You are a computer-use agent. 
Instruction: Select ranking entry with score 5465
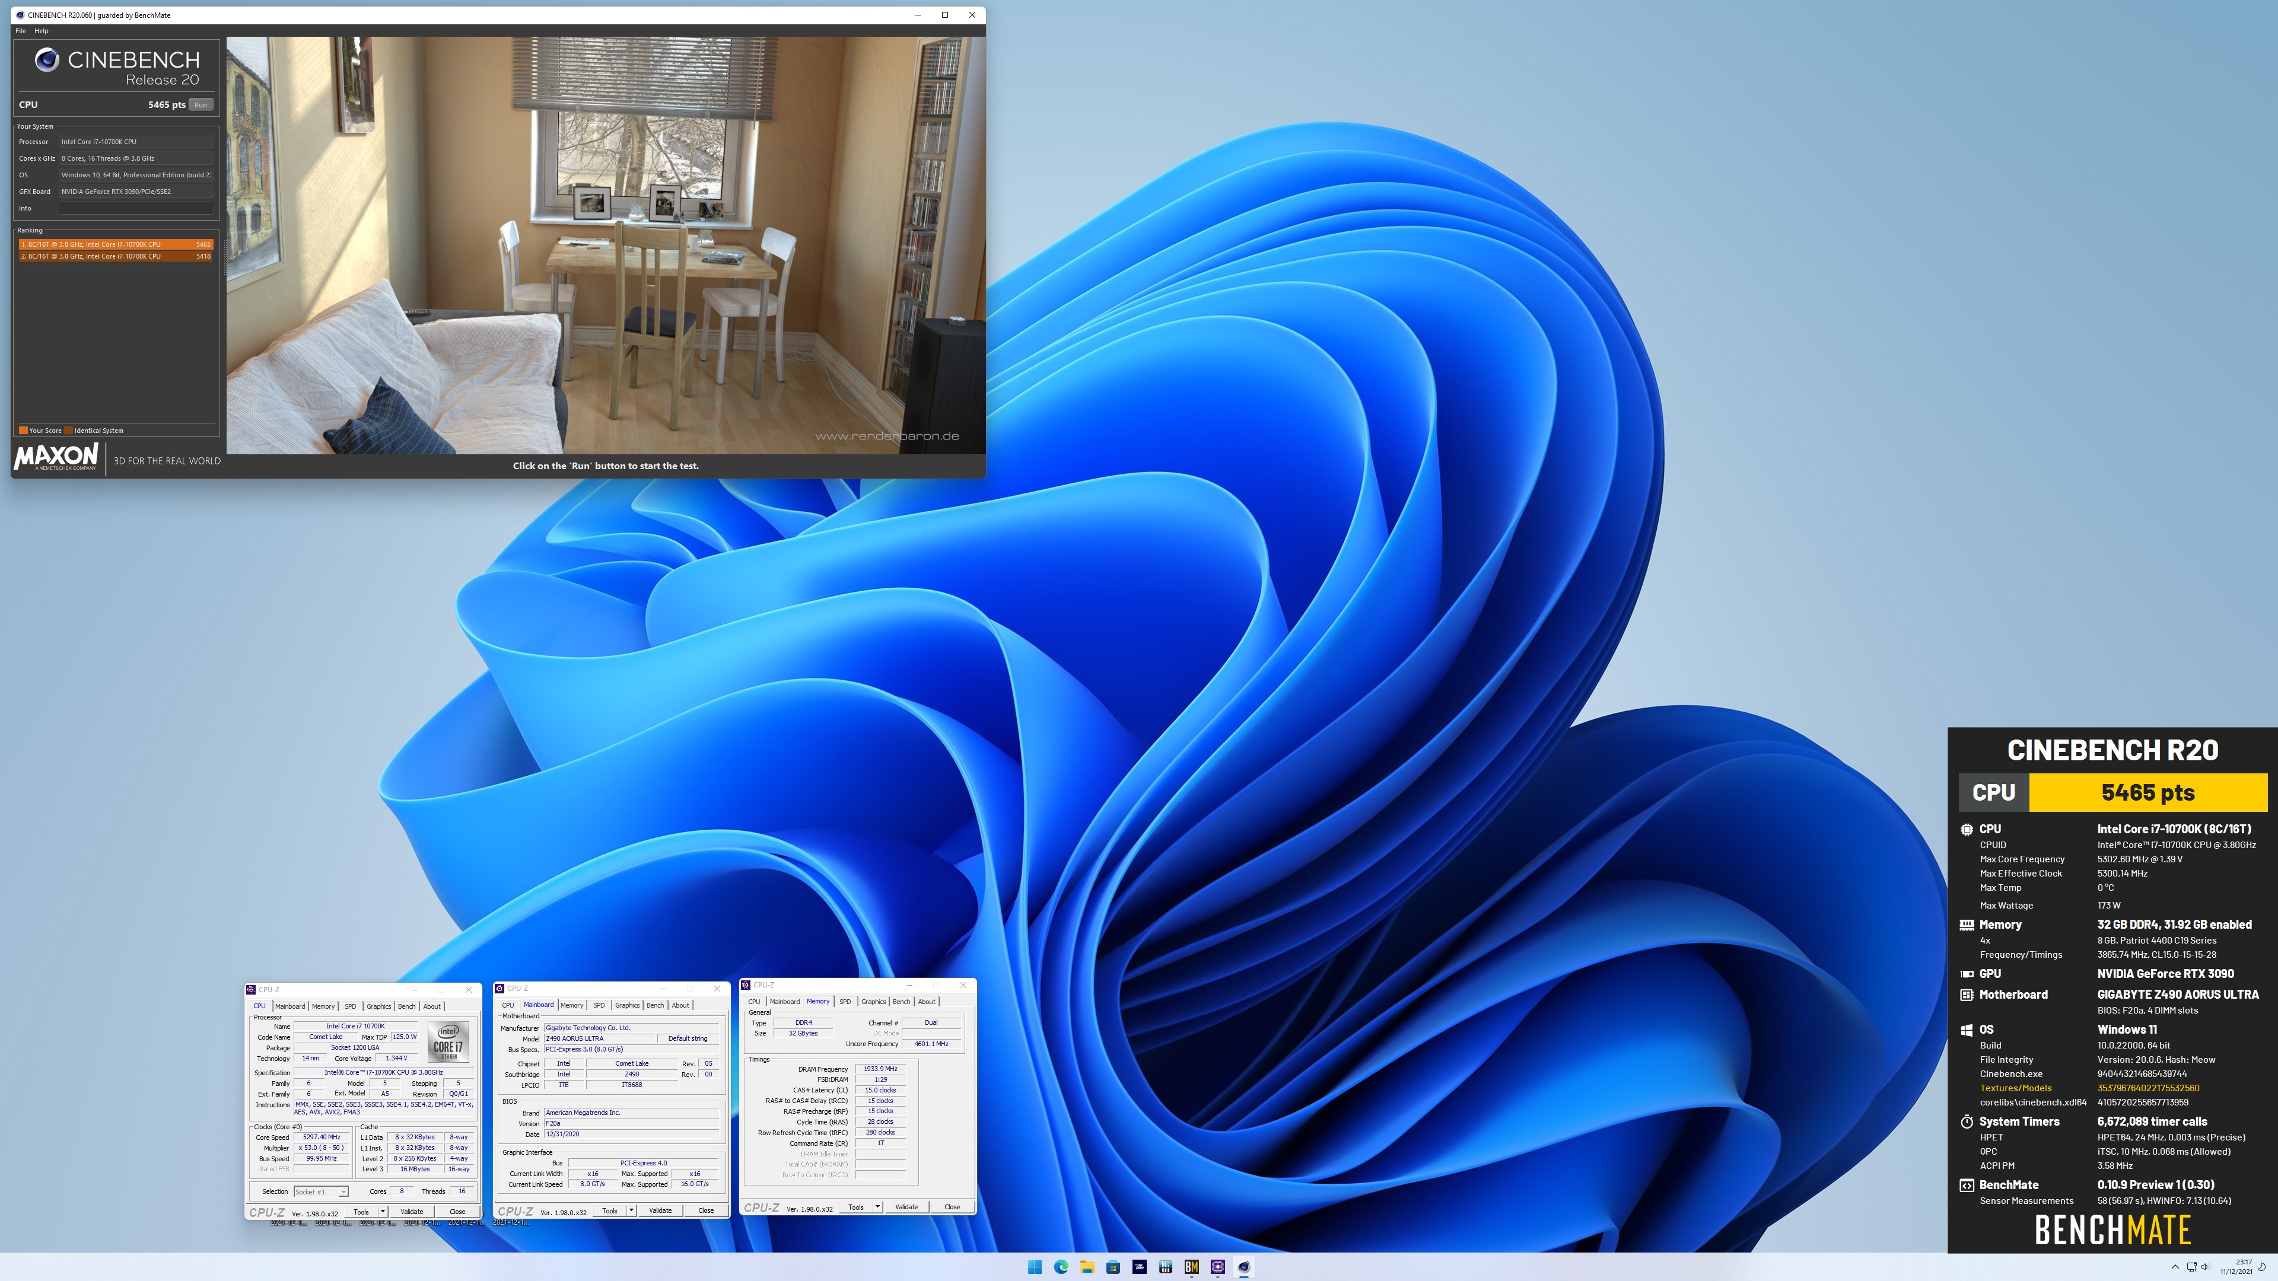click(115, 244)
